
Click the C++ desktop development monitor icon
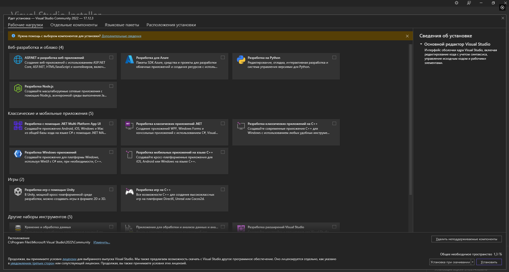click(241, 126)
